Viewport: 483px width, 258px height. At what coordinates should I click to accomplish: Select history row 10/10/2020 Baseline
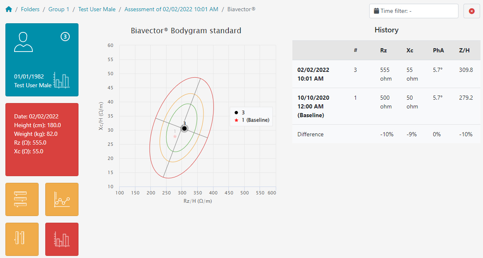(x=386, y=106)
